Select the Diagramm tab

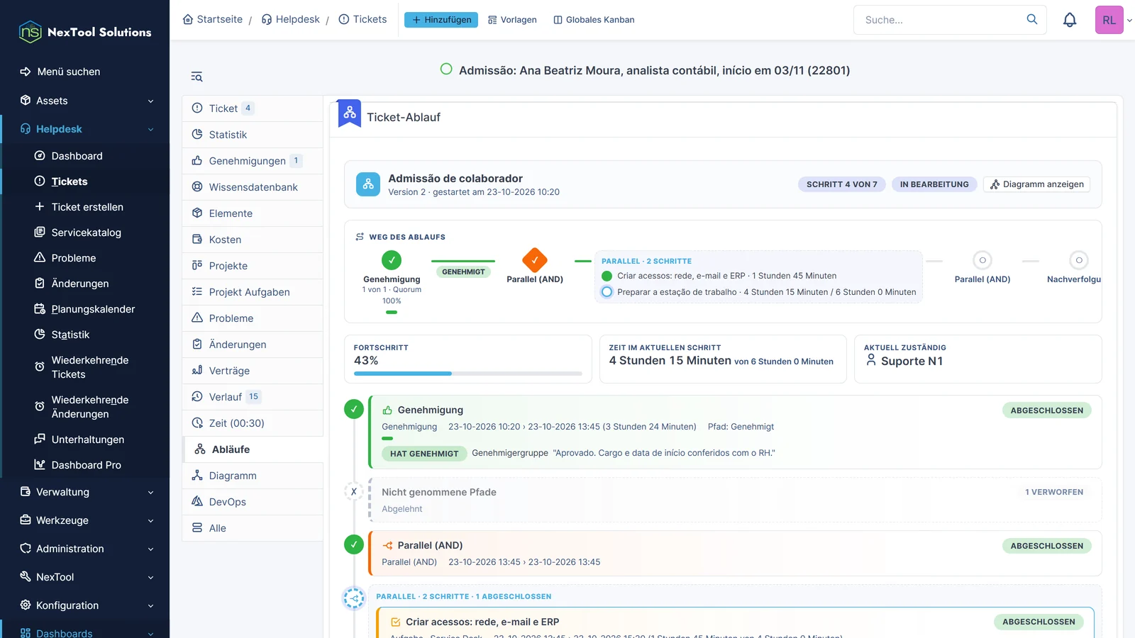253,476
